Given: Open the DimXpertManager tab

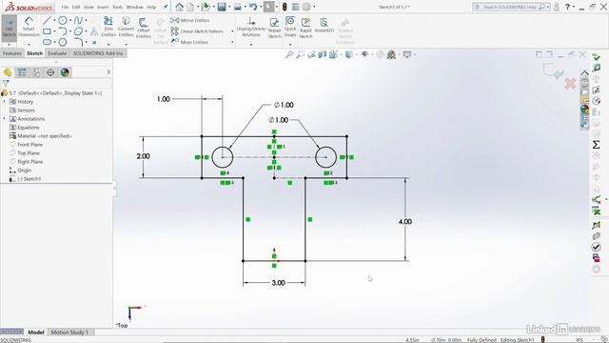Looking at the screenshot, I should [50, 72].
